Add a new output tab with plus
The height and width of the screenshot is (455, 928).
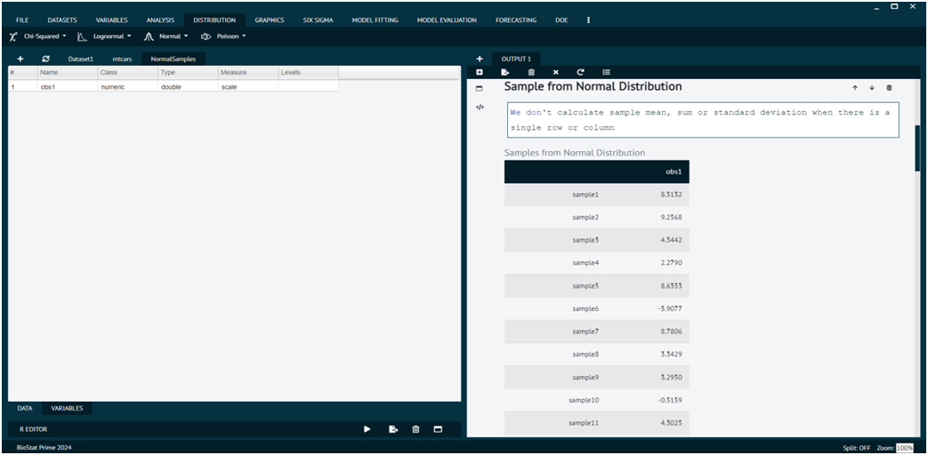tap(480, 59)
